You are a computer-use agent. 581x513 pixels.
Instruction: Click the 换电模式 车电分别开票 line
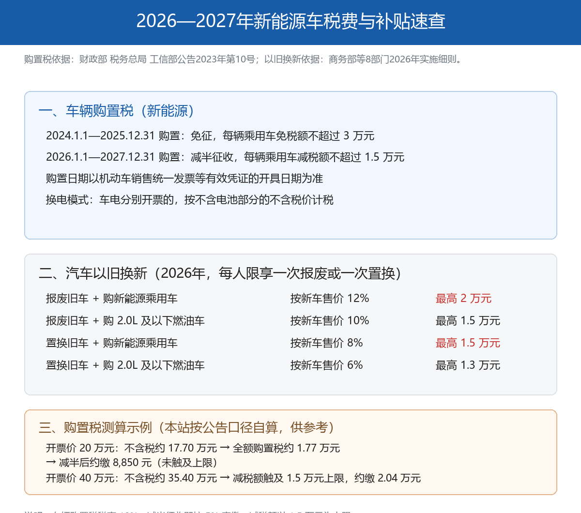(x=190, y=200)
